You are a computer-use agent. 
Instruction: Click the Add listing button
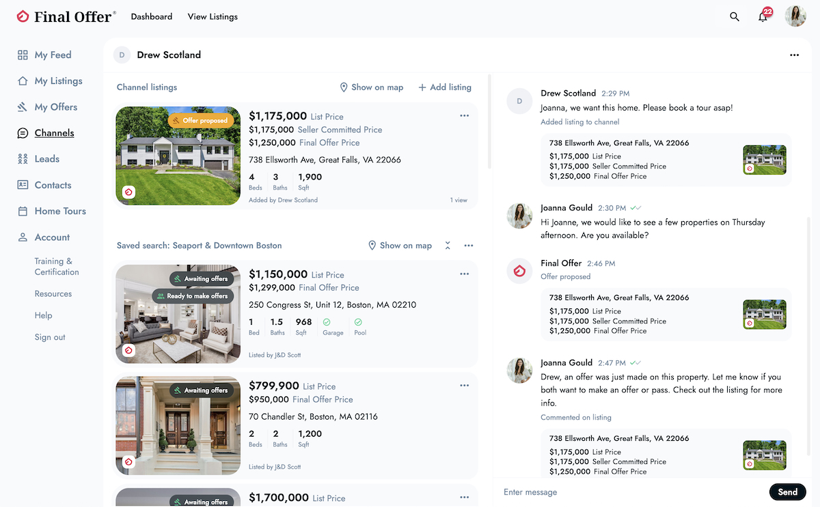pyautogui.click(x=445, y=87)
